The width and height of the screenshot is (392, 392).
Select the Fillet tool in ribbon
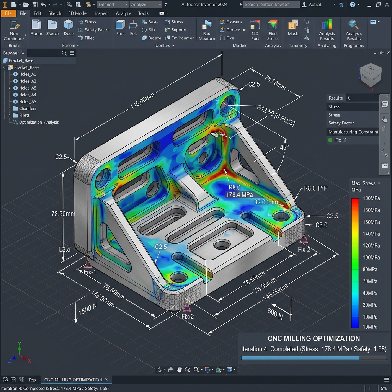pos(86,38)
